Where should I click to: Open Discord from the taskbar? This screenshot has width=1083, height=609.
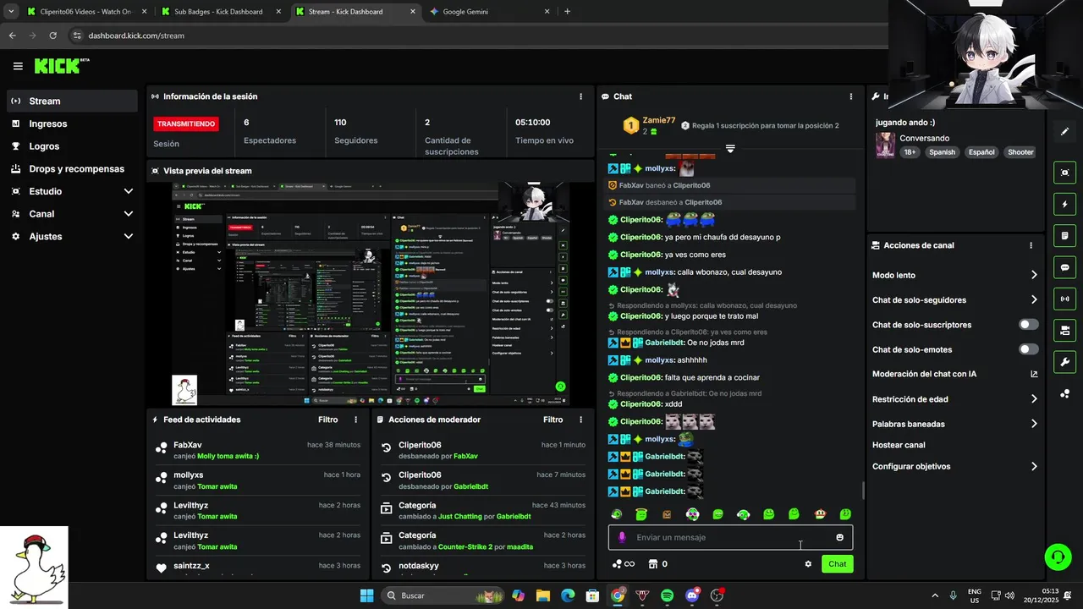(692, 595)
